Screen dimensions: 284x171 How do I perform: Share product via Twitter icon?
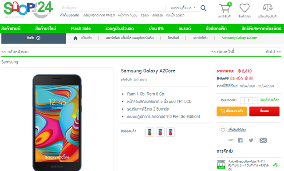pos(251,140)
